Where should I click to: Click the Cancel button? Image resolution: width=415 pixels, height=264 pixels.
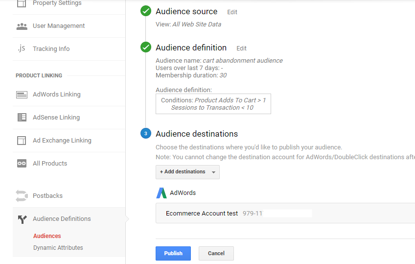(x=216, y=253)
